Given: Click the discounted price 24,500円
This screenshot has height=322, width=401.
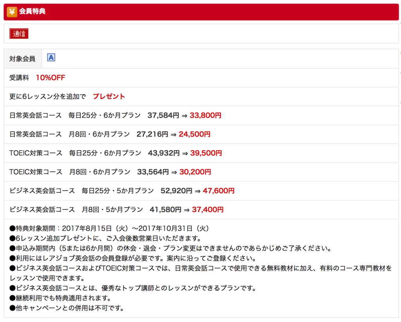Looking at the screenshot, I should click(x=194, y=134).
